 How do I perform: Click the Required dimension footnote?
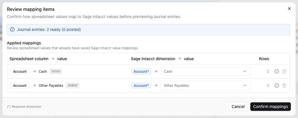pyautogui.click(x=24, y=107)
